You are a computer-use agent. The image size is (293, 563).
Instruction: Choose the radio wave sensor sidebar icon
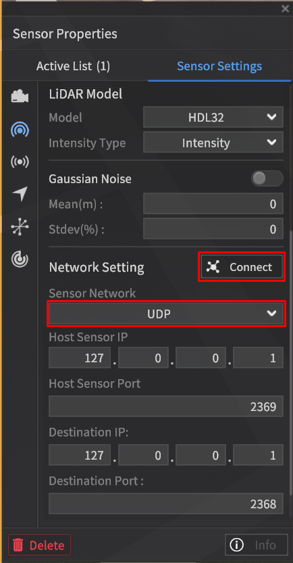click(20, 162)
